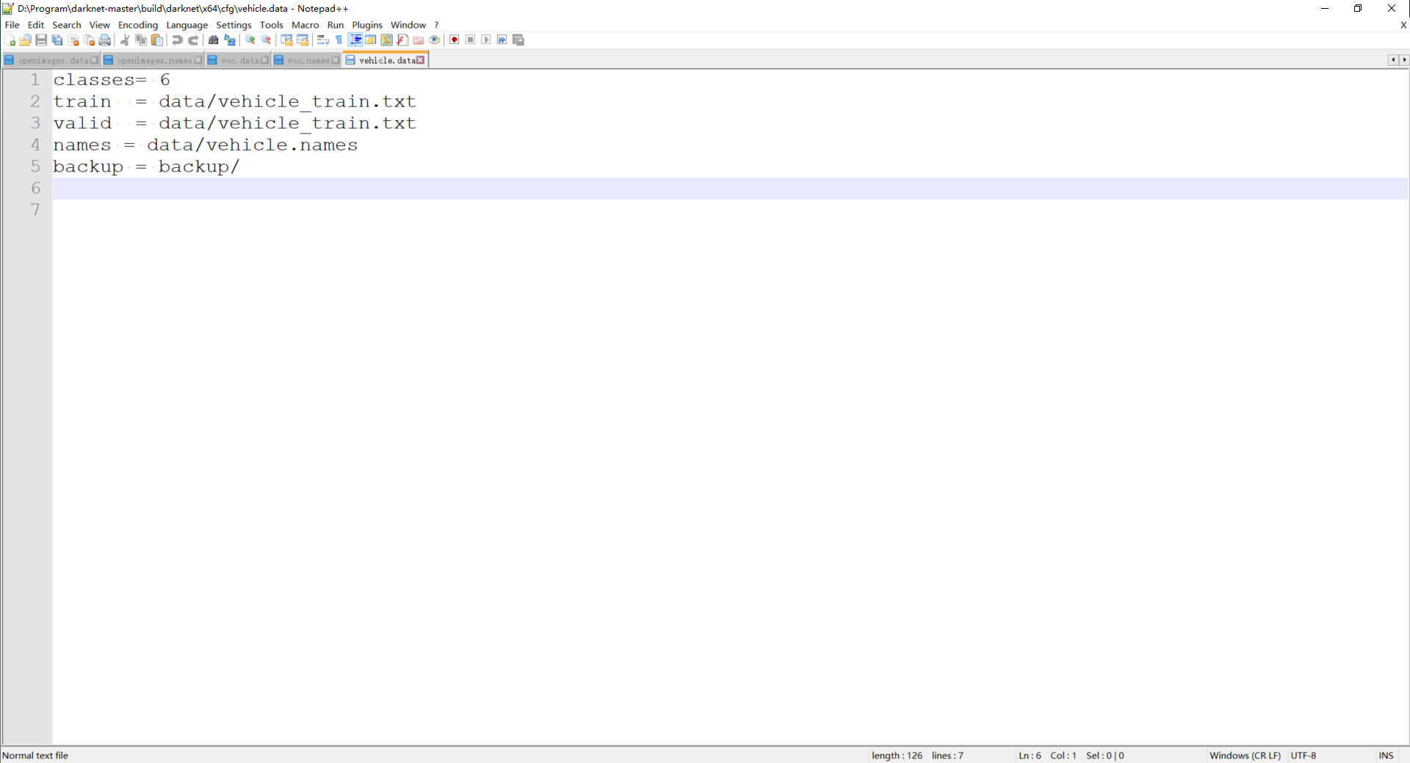1410x763 pixels.
Task: Open the Macro menu
Action: click(305, 24)
